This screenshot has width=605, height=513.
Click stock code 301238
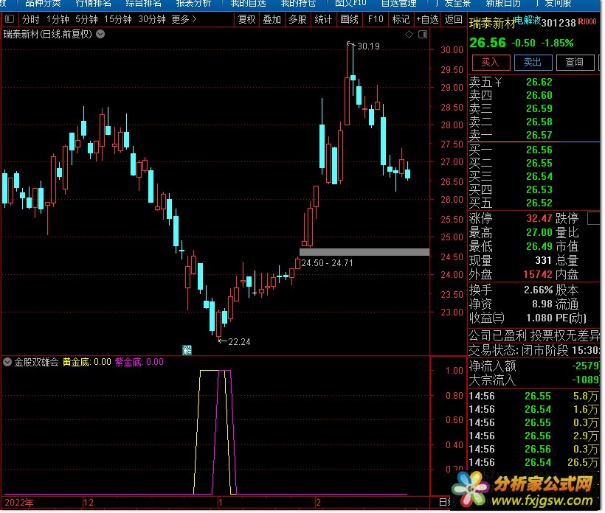coord(560,23)
